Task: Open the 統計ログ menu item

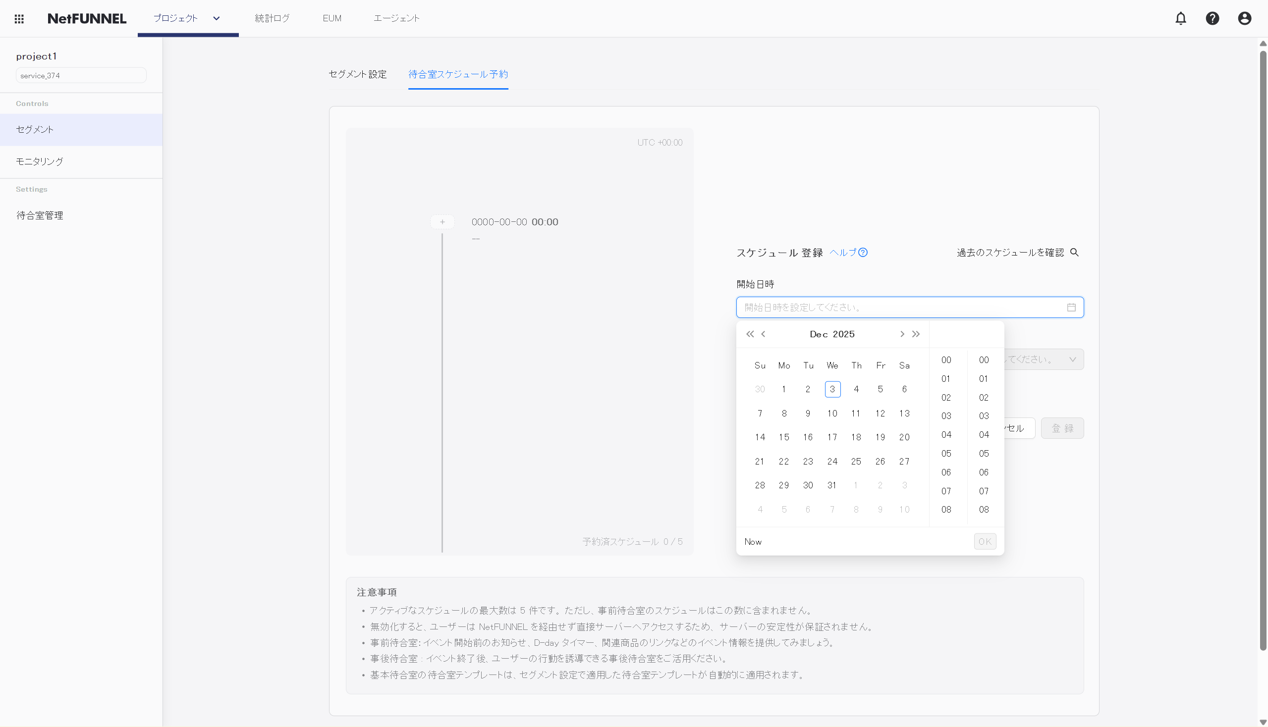Action: click(272, 18)
